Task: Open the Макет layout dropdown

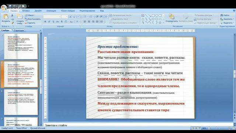Action: [x=30, y=15]
